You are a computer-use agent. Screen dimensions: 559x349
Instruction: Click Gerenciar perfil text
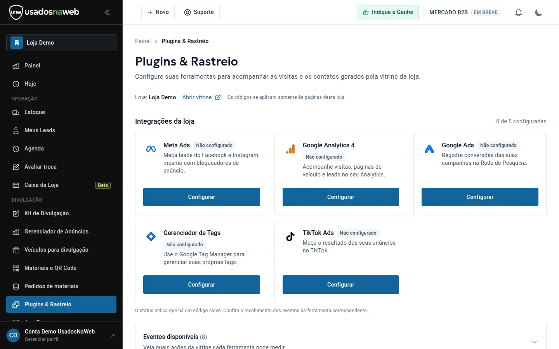pos(42,339)
